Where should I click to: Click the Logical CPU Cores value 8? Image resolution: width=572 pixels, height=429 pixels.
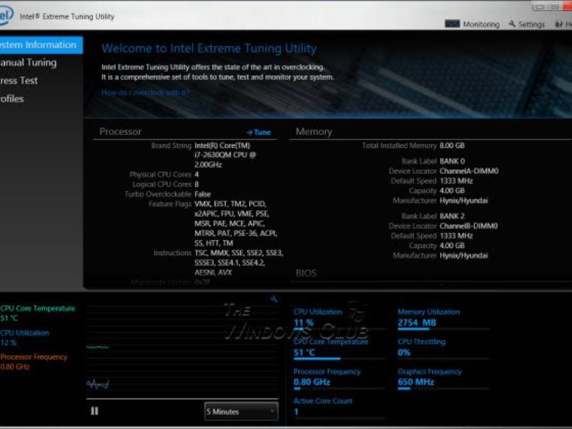(x=197, y=184)
